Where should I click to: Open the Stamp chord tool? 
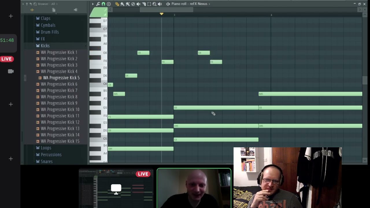109,4
